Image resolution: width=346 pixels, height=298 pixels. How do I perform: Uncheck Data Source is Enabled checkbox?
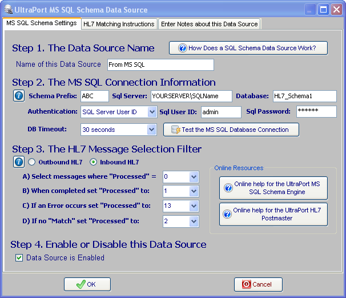click(x=18, y=258)
